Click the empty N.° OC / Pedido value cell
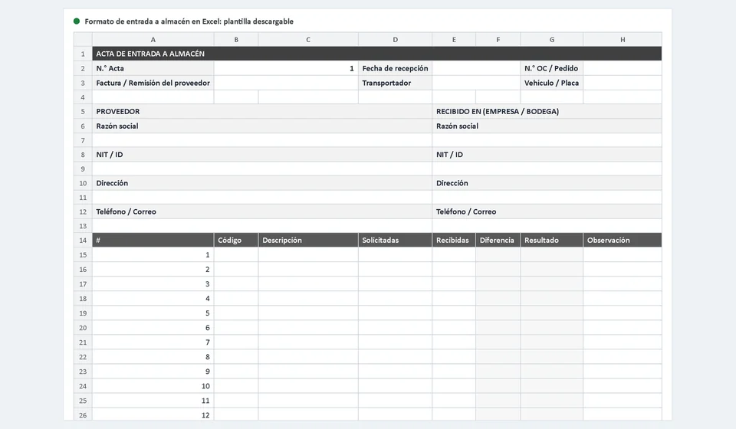Screen dimensions: 736x429 click(x=623, y=68)
